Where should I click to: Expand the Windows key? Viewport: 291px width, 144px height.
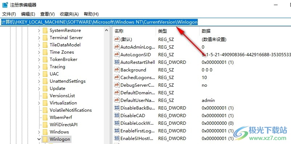[39, 132]
